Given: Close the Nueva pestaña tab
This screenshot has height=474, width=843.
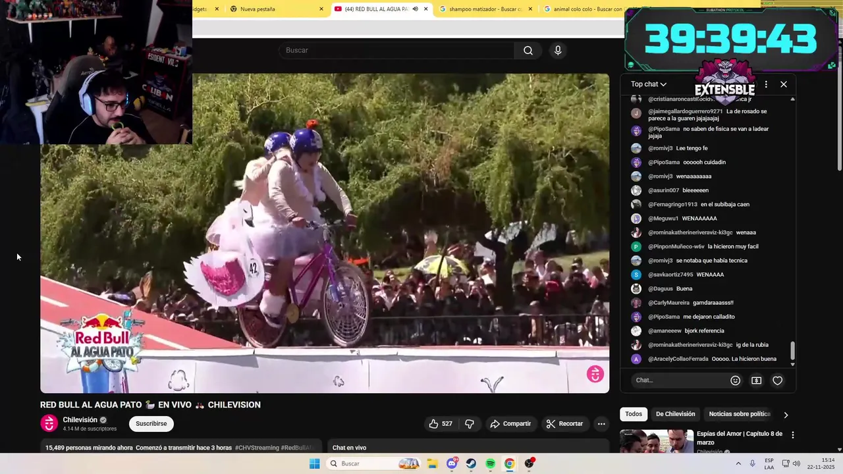Looking at the screenshot, I should point(321,9).
